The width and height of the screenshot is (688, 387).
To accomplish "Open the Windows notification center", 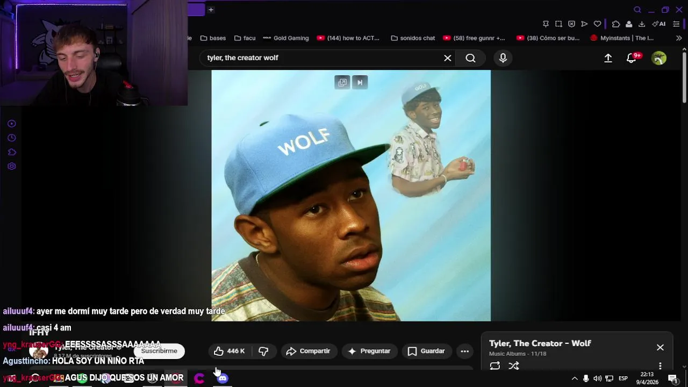I will 672,378.
